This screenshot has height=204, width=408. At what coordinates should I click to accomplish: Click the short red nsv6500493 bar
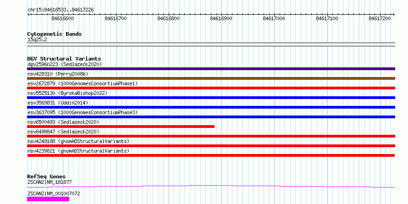tap(121, 127)
